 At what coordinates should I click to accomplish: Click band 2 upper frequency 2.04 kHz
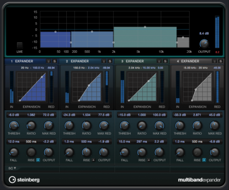pyautogui.click(x=93, y=68)
